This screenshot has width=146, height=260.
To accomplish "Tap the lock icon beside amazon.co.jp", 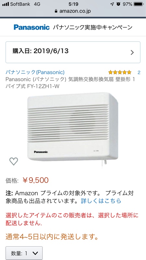I will [x=56, y=11].
